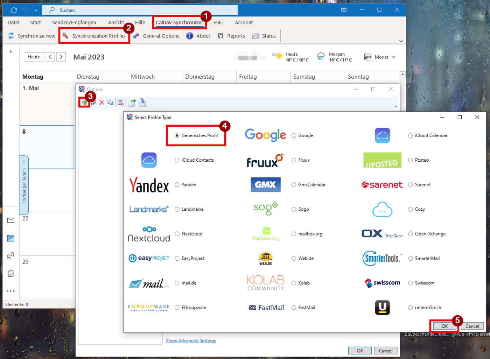Screen dimensions: 490x359
Task: Open Mail in the Outlook sidebar
Action: pos(11,220)
